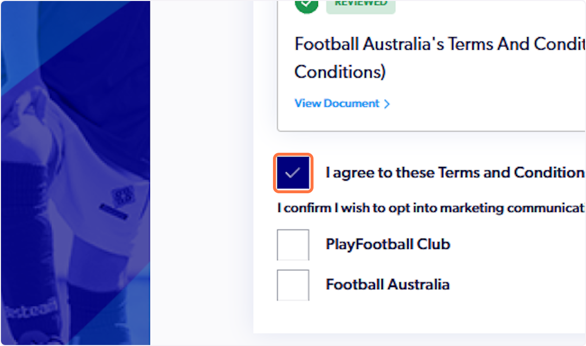Select the REVIEWED status badge
Screen dimensions: 586x346
(360, 5)
